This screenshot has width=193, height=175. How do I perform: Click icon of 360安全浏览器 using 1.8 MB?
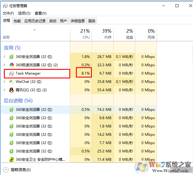click(x=12, y=126)
